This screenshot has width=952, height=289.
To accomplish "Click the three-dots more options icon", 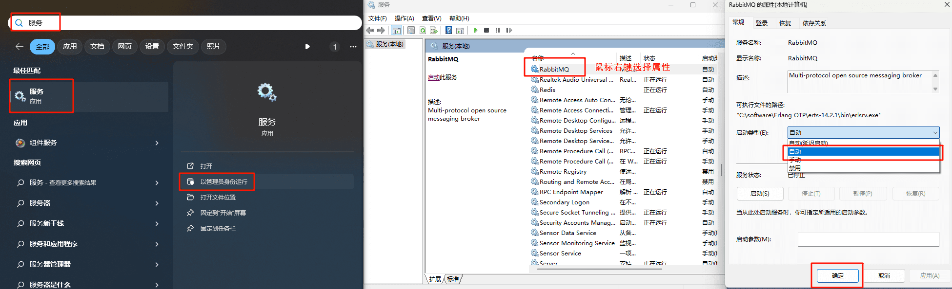I will click(353, 47).
